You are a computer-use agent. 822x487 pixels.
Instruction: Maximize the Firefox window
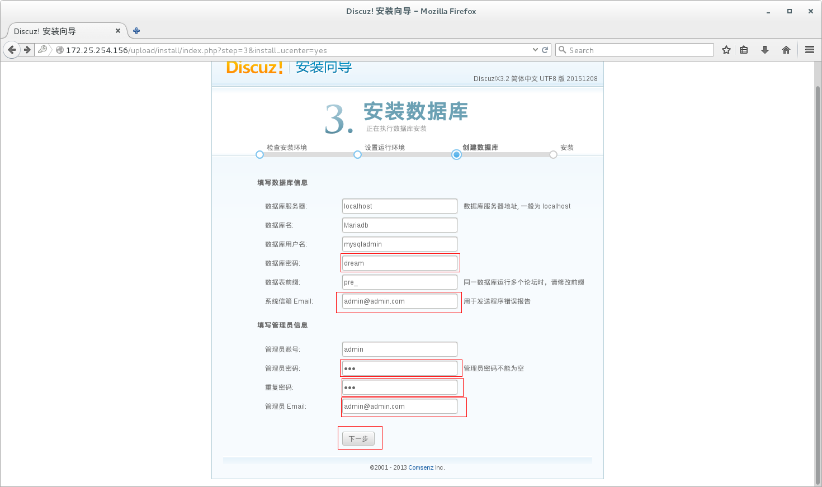[790, 11]
